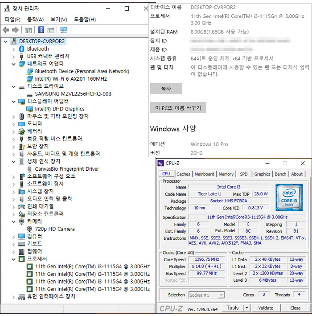
Task: Select Intel(R) UHD Graphics display adapter
Action: [60, 109]
